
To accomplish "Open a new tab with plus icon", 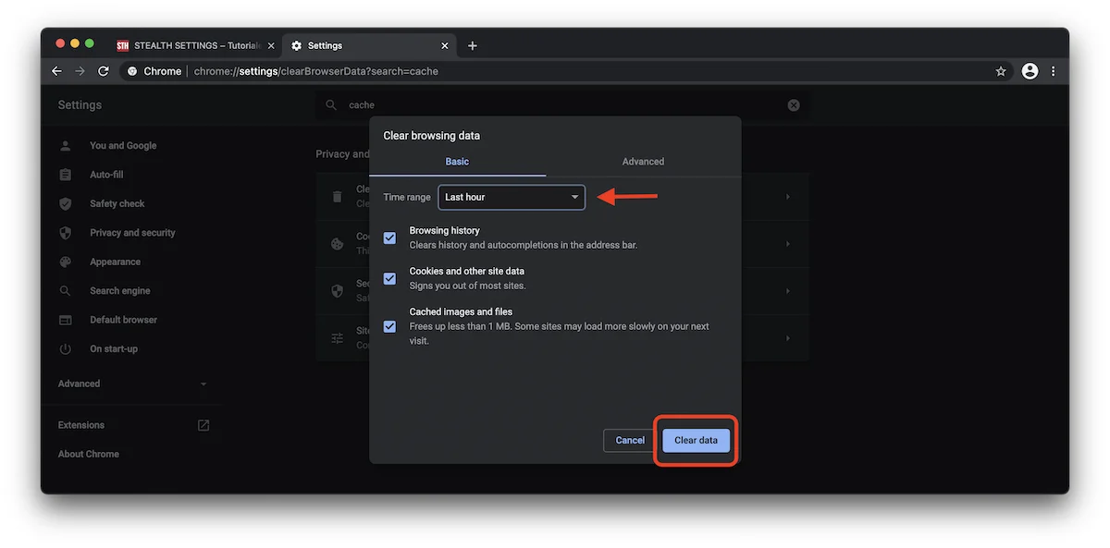I will (473, 45).
